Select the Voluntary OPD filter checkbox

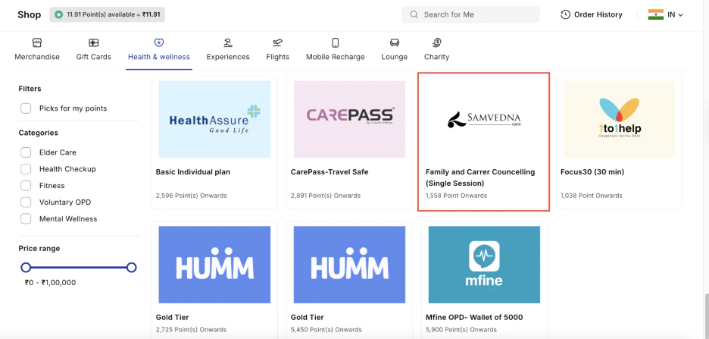coord(26,202)
